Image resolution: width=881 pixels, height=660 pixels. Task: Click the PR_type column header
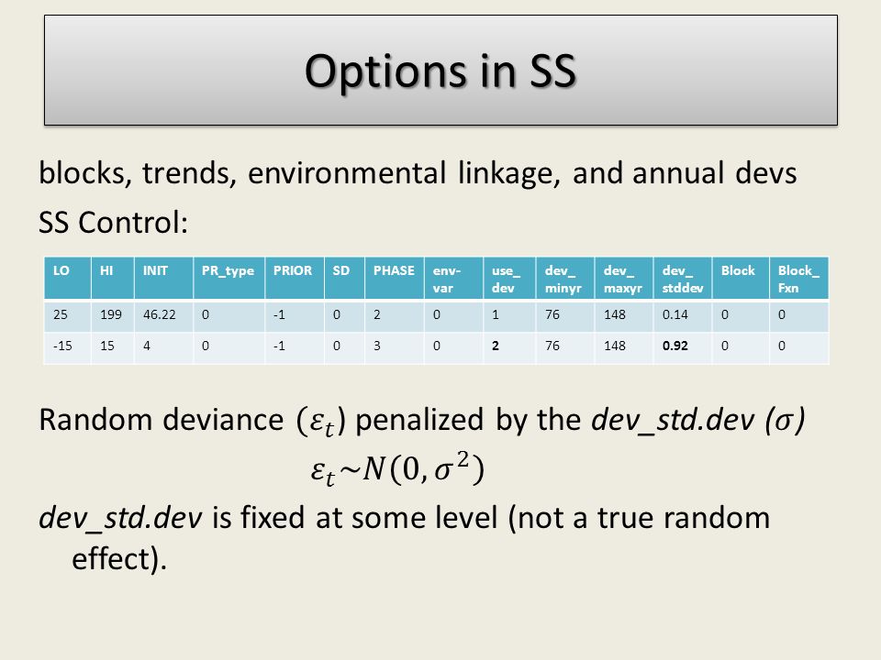229,279
